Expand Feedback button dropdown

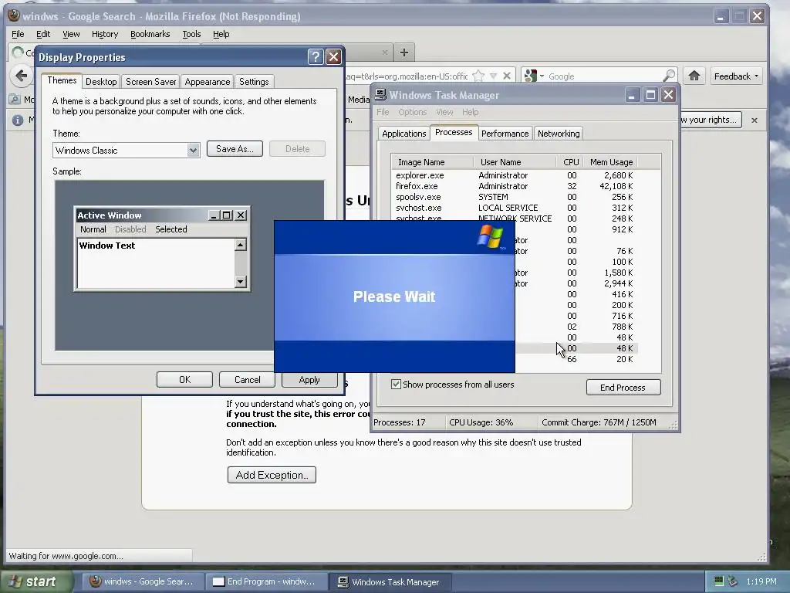[x=756, y=76]
